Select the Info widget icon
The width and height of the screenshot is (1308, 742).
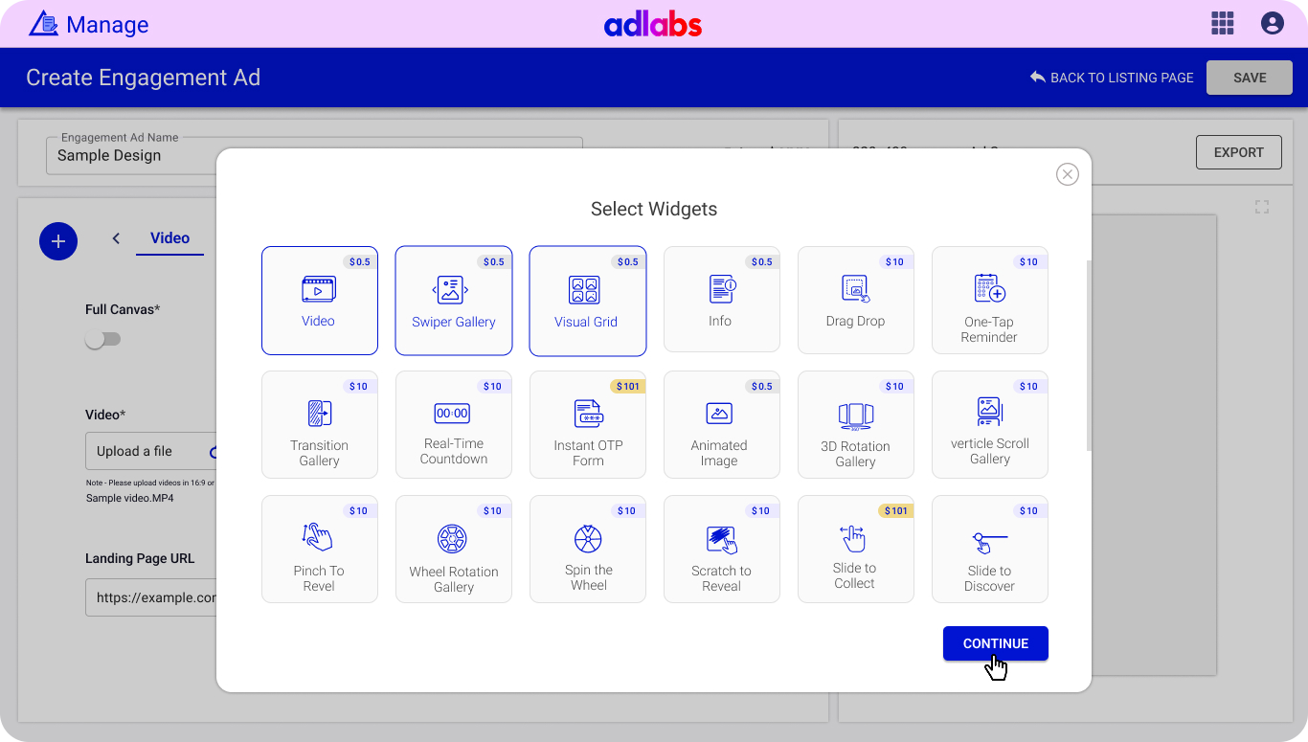[721, 289]
